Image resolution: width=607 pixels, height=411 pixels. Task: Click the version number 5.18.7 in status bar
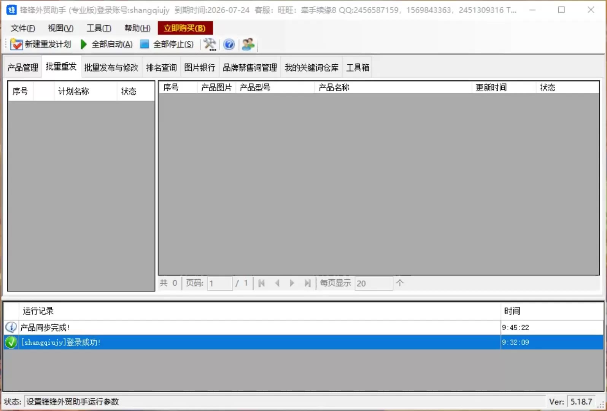pos(581,401)
